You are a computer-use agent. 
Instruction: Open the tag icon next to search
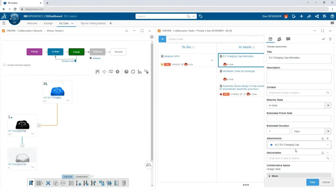pos(200,16)
